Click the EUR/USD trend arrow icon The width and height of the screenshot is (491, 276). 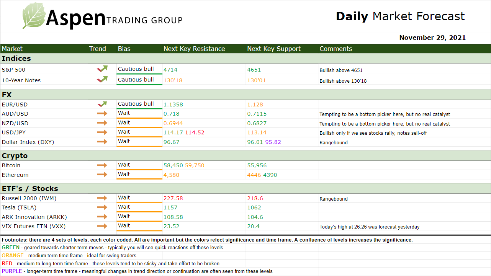102,104
